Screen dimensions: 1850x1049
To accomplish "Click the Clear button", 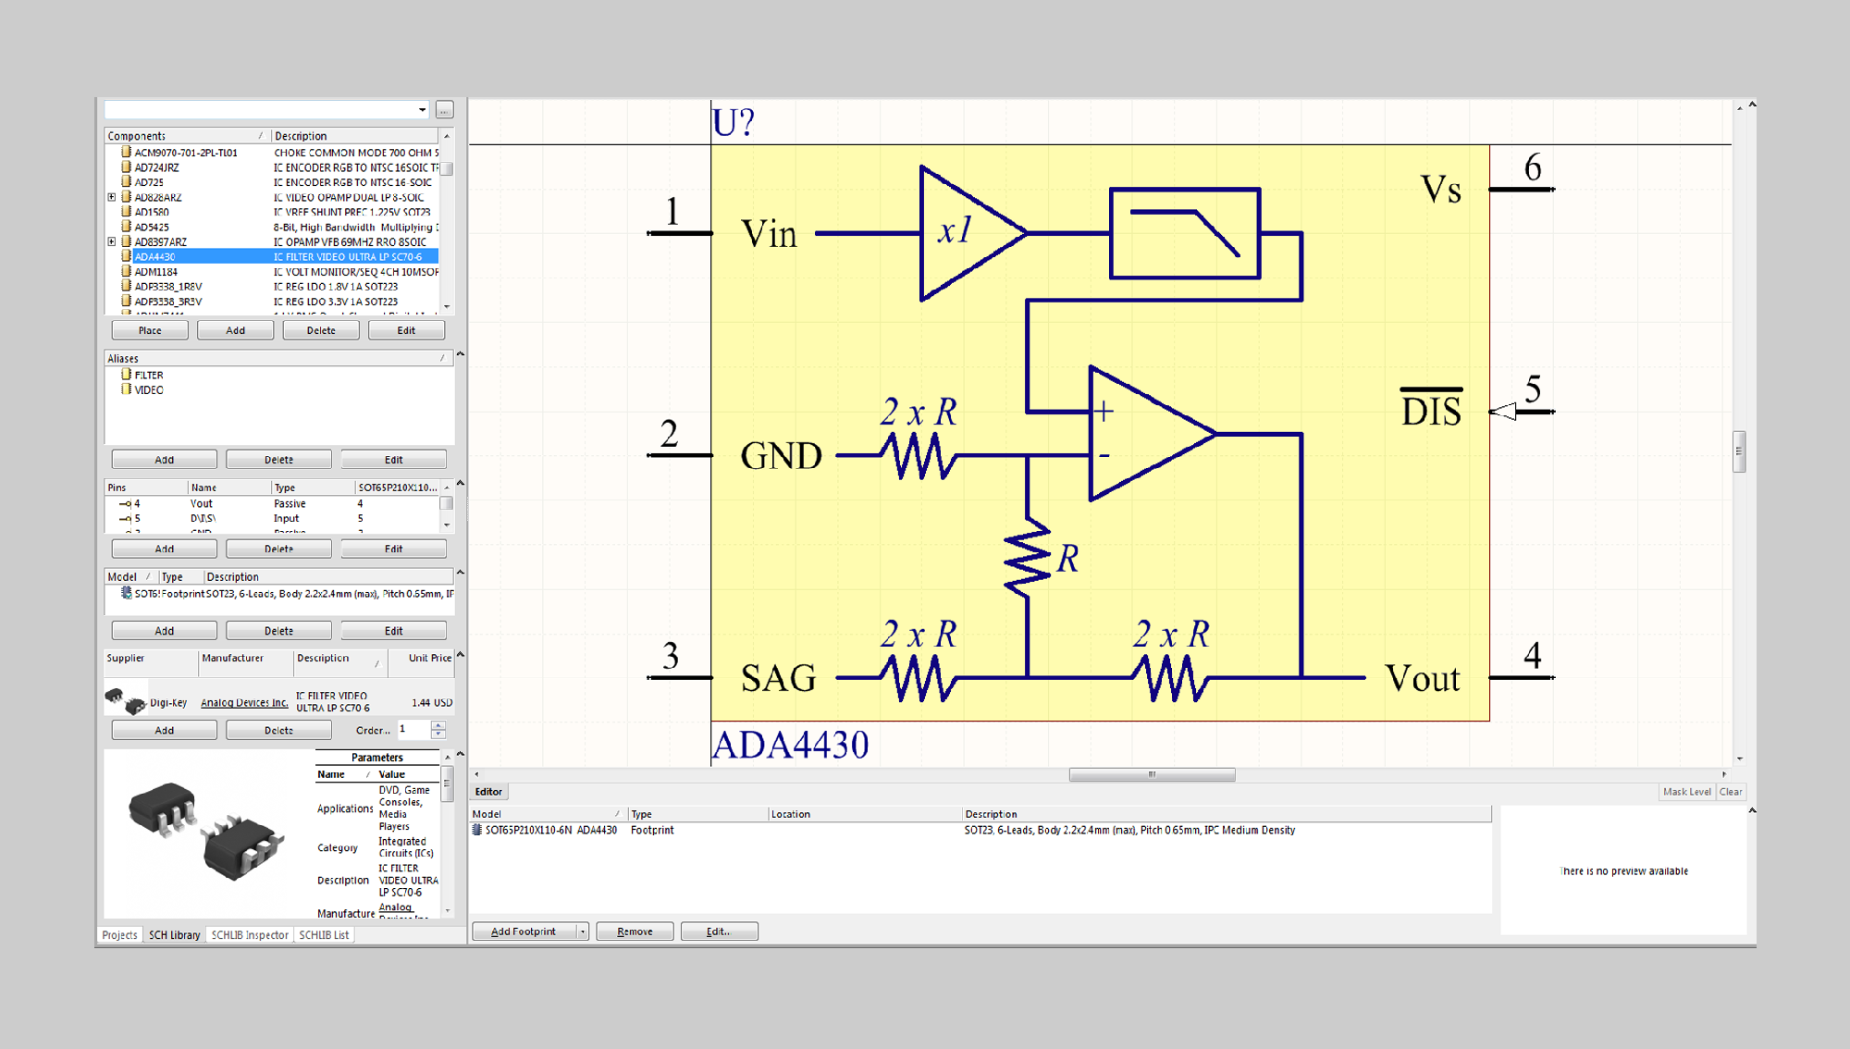I will point(1731,792).
